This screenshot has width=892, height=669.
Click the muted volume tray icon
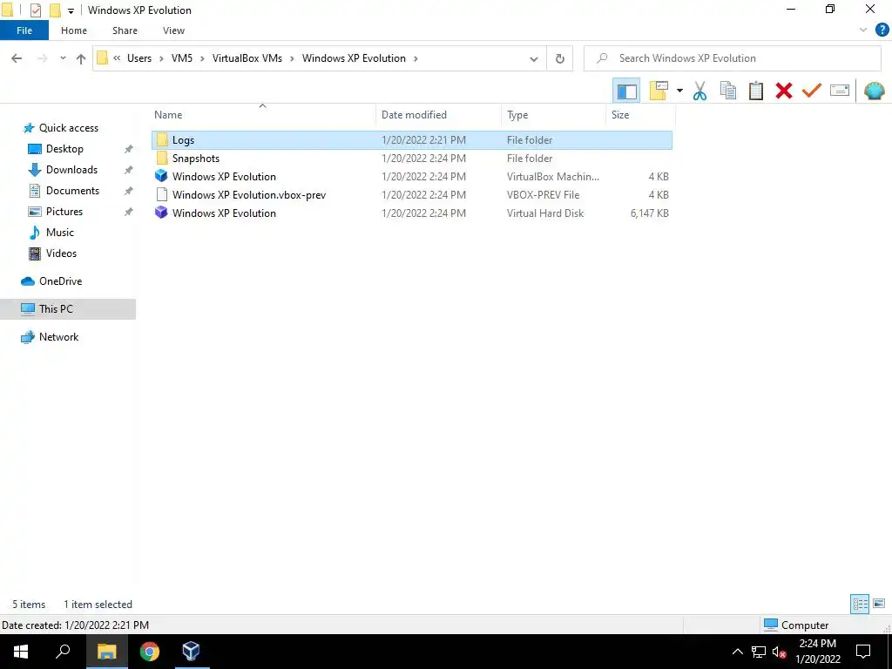(x=780, y=652)
